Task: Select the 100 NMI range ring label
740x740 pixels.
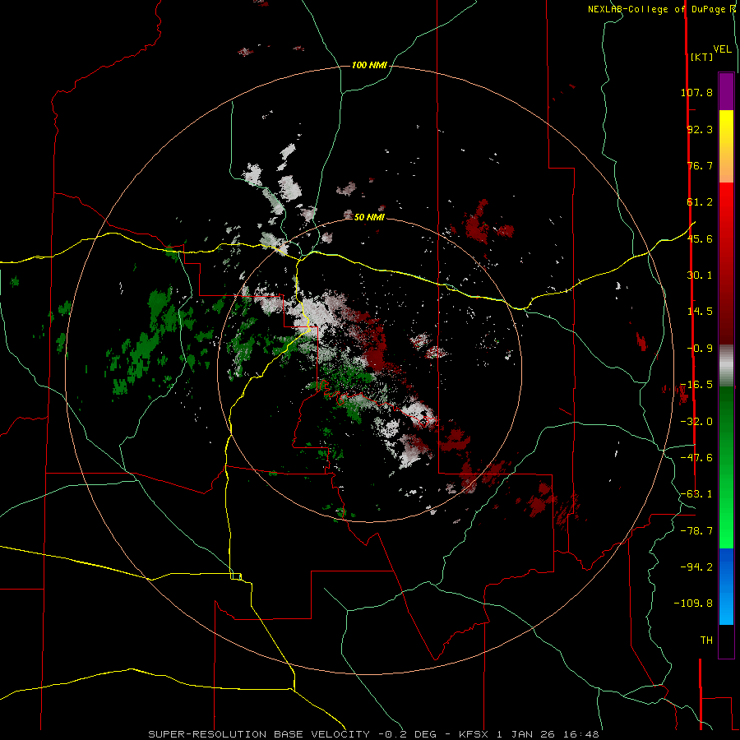Action: pyautogui.click(x=369, y=65)
